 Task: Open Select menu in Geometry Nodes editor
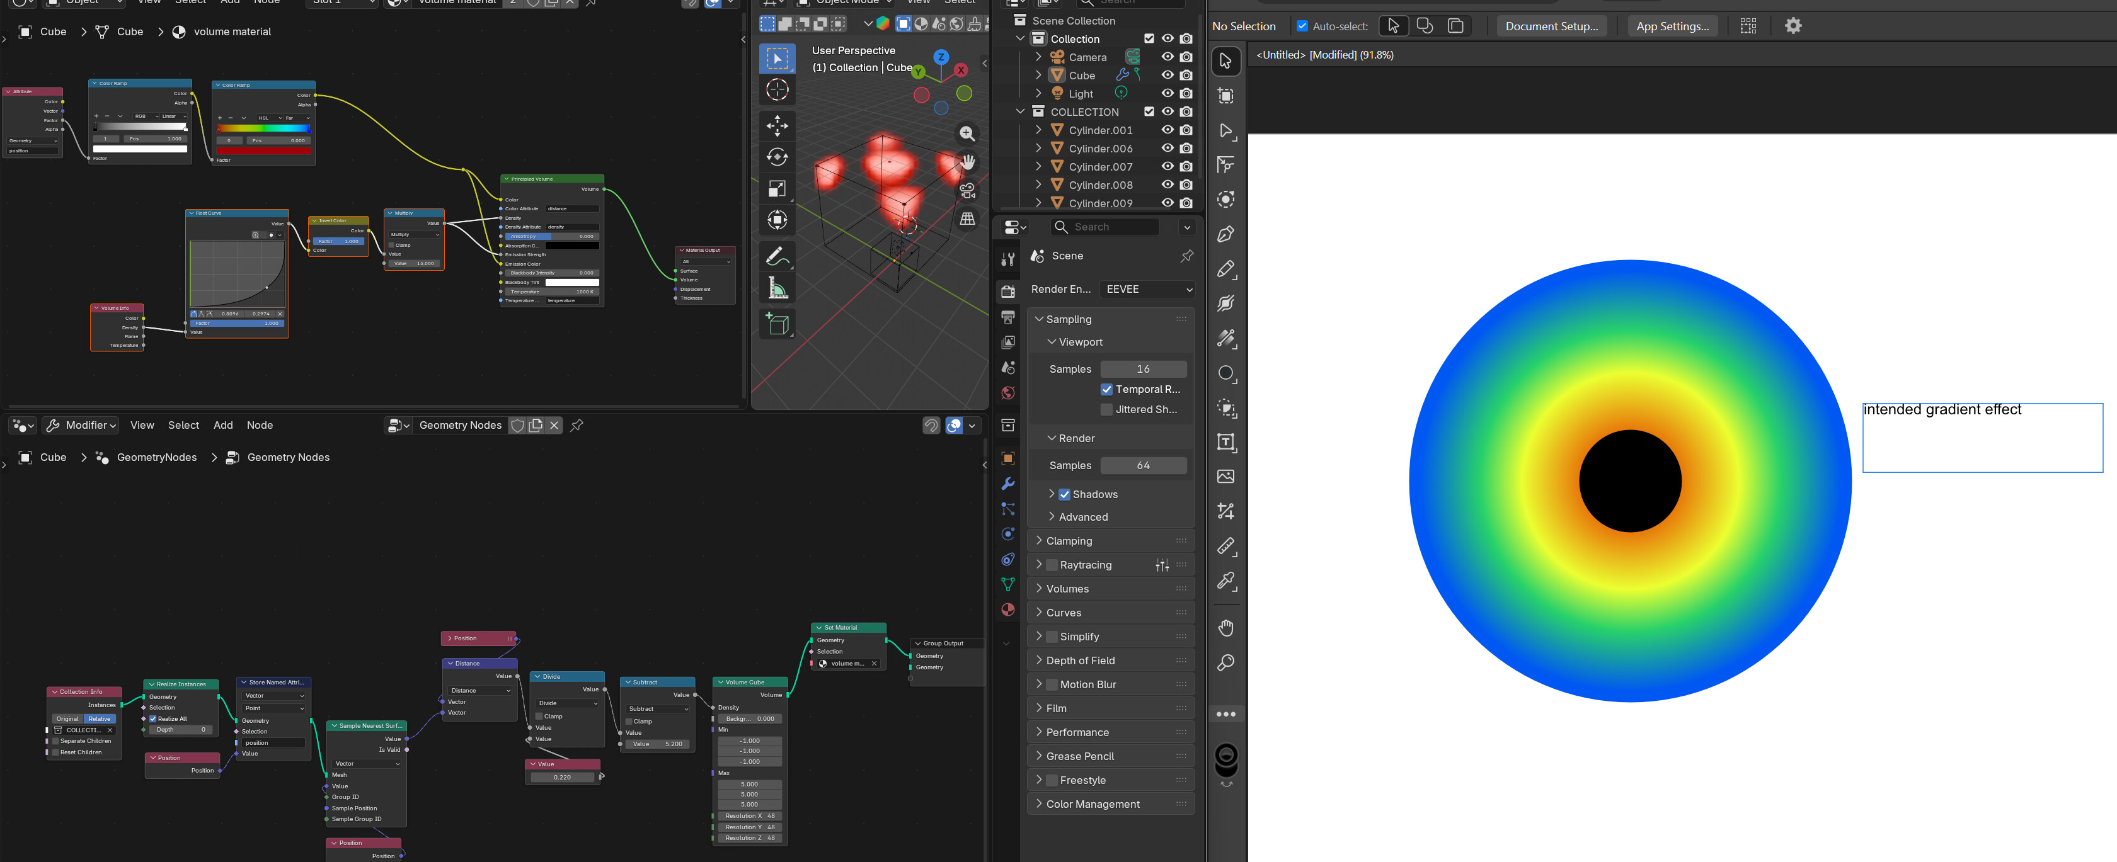tap(183, 425)
